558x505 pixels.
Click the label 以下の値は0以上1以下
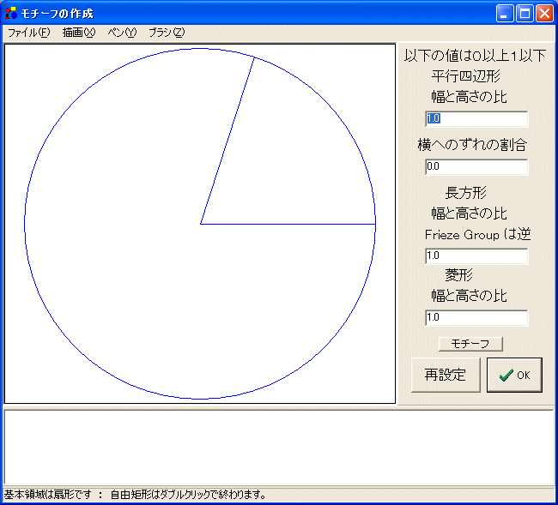click(475, 56)
